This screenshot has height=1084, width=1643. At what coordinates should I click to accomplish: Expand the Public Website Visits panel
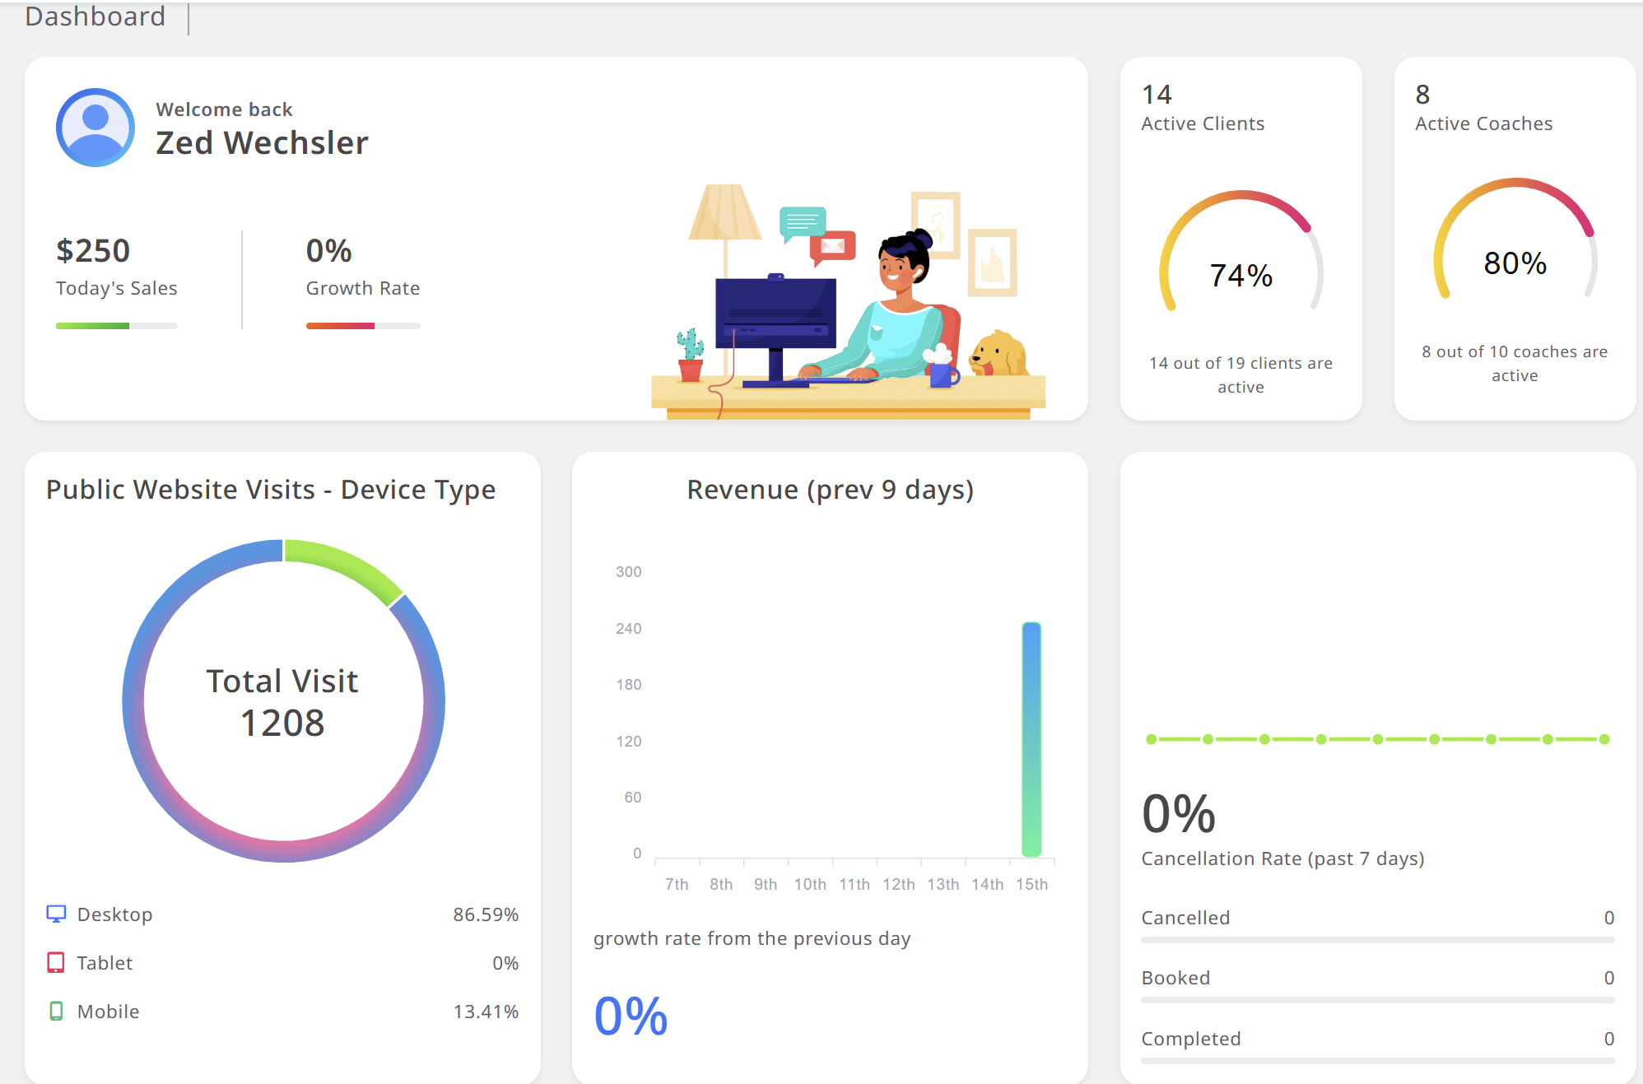[272, 488]
